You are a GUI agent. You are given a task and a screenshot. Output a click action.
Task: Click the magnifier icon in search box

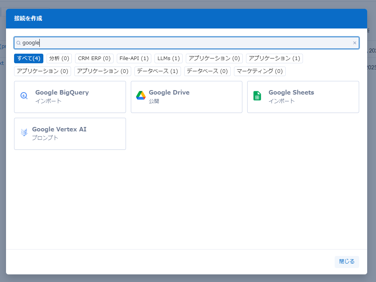[x=18, y=43]
